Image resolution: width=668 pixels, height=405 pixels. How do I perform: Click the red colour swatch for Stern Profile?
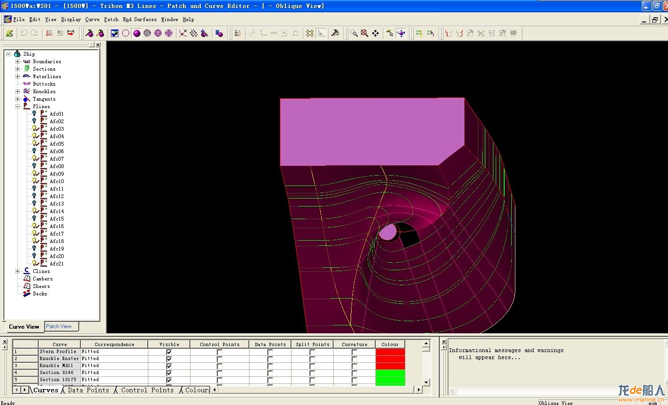point(390,352)
